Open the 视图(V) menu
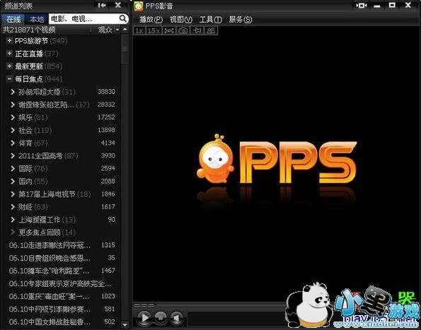Image resolution: width=421 pixels, height=330 pixels. click(181, 19)
